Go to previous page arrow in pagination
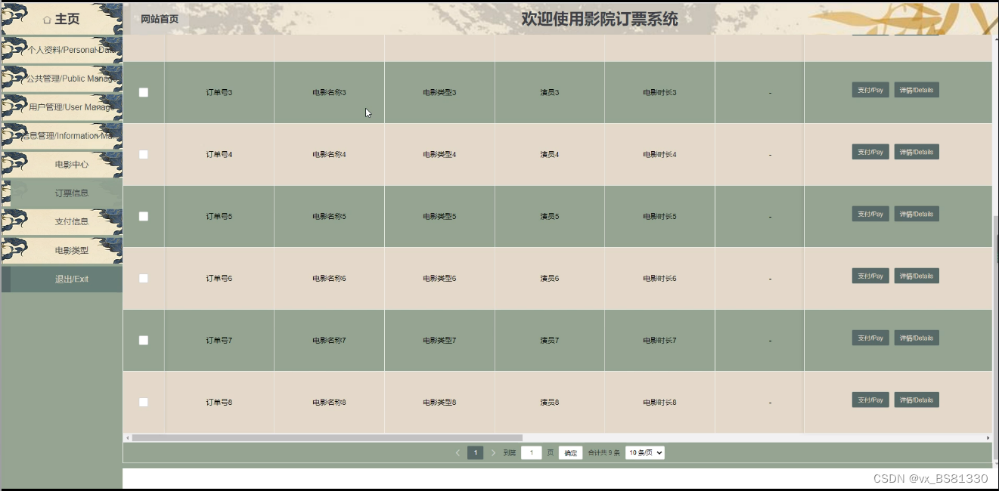The width and height of the screenshot is (999, 491). click(458, 453)
